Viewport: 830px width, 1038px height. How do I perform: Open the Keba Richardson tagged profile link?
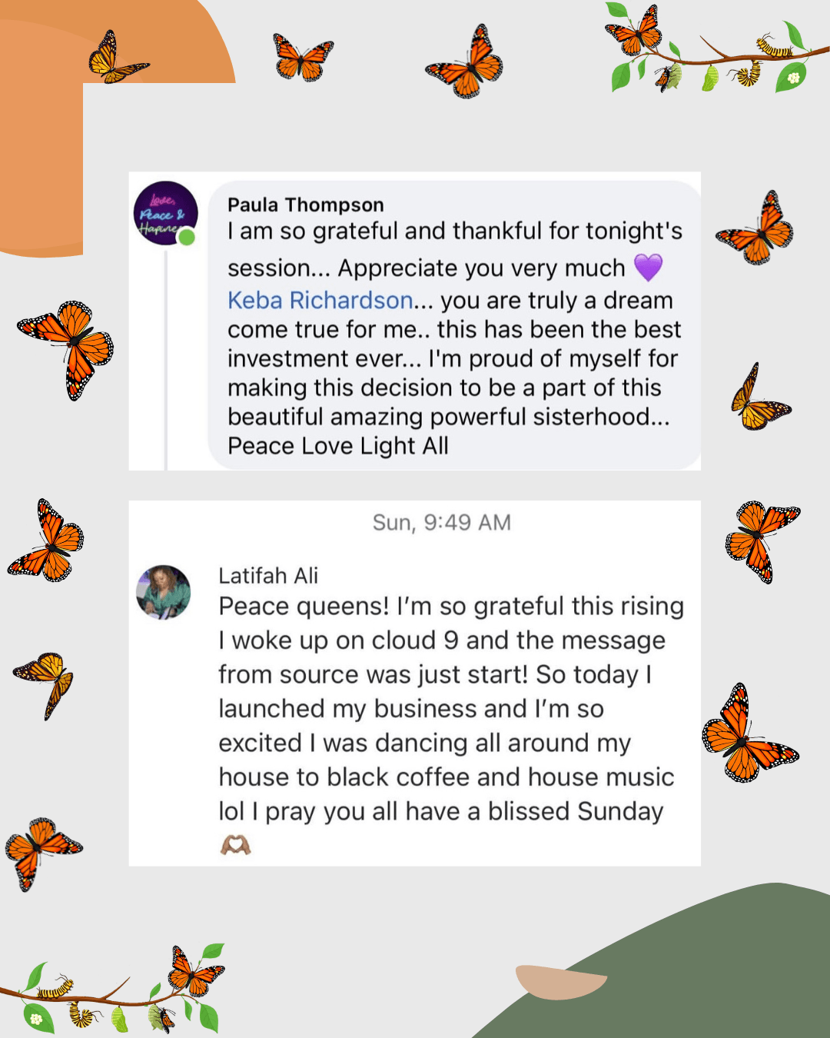[x=320, y=300]
